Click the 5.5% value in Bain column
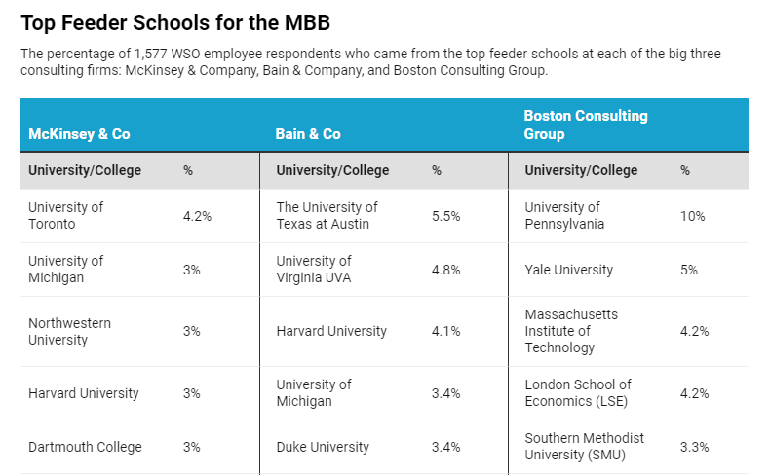This screenshot has width=770, height=475. (445, 216)
